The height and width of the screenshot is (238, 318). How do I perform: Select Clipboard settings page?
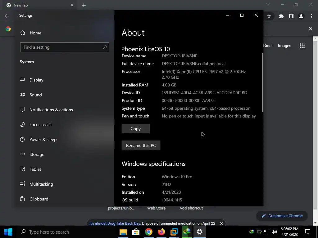[34, 199]
